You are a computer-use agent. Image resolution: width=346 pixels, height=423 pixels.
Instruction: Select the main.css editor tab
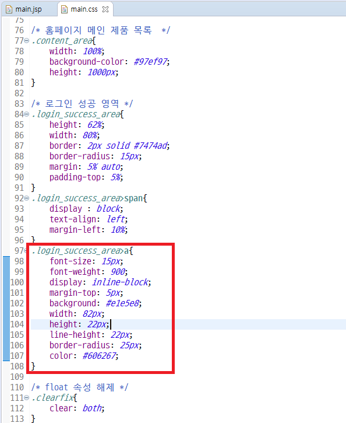(x=84, y=9)
